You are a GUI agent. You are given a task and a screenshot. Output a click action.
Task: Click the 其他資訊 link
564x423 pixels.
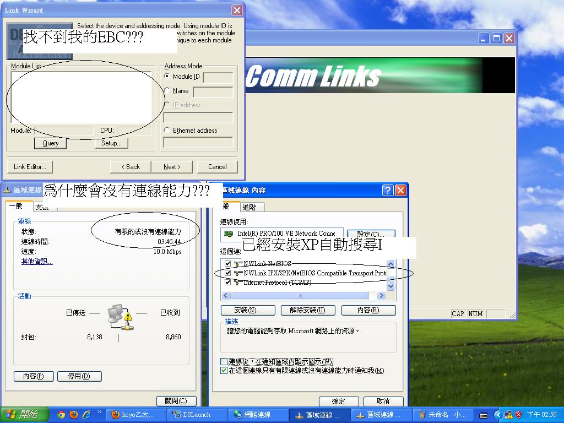click(37, 262)
